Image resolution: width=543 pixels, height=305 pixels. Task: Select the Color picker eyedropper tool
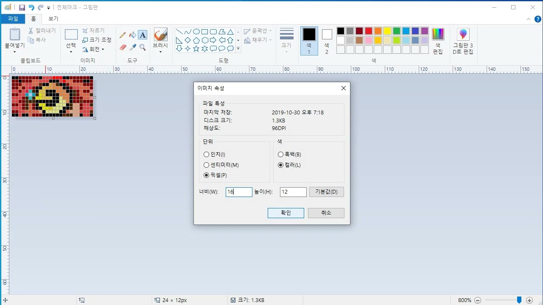click(x=133, y=47)
